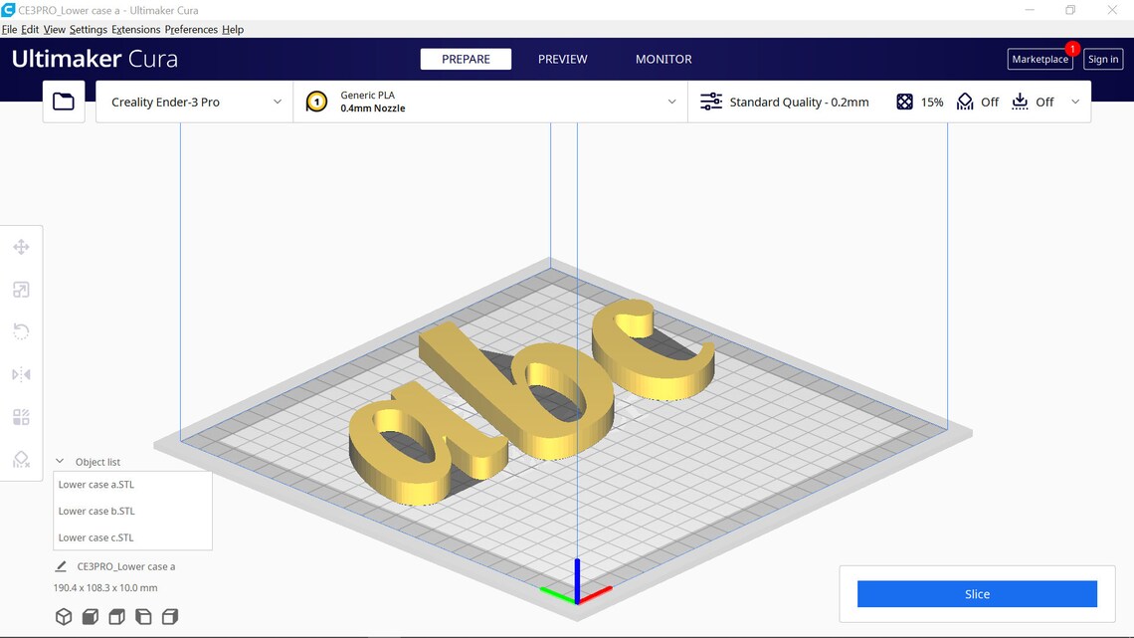Expand the print settings panel chevron
This screenshot has height=638, width=1134.
point(1074,102)
